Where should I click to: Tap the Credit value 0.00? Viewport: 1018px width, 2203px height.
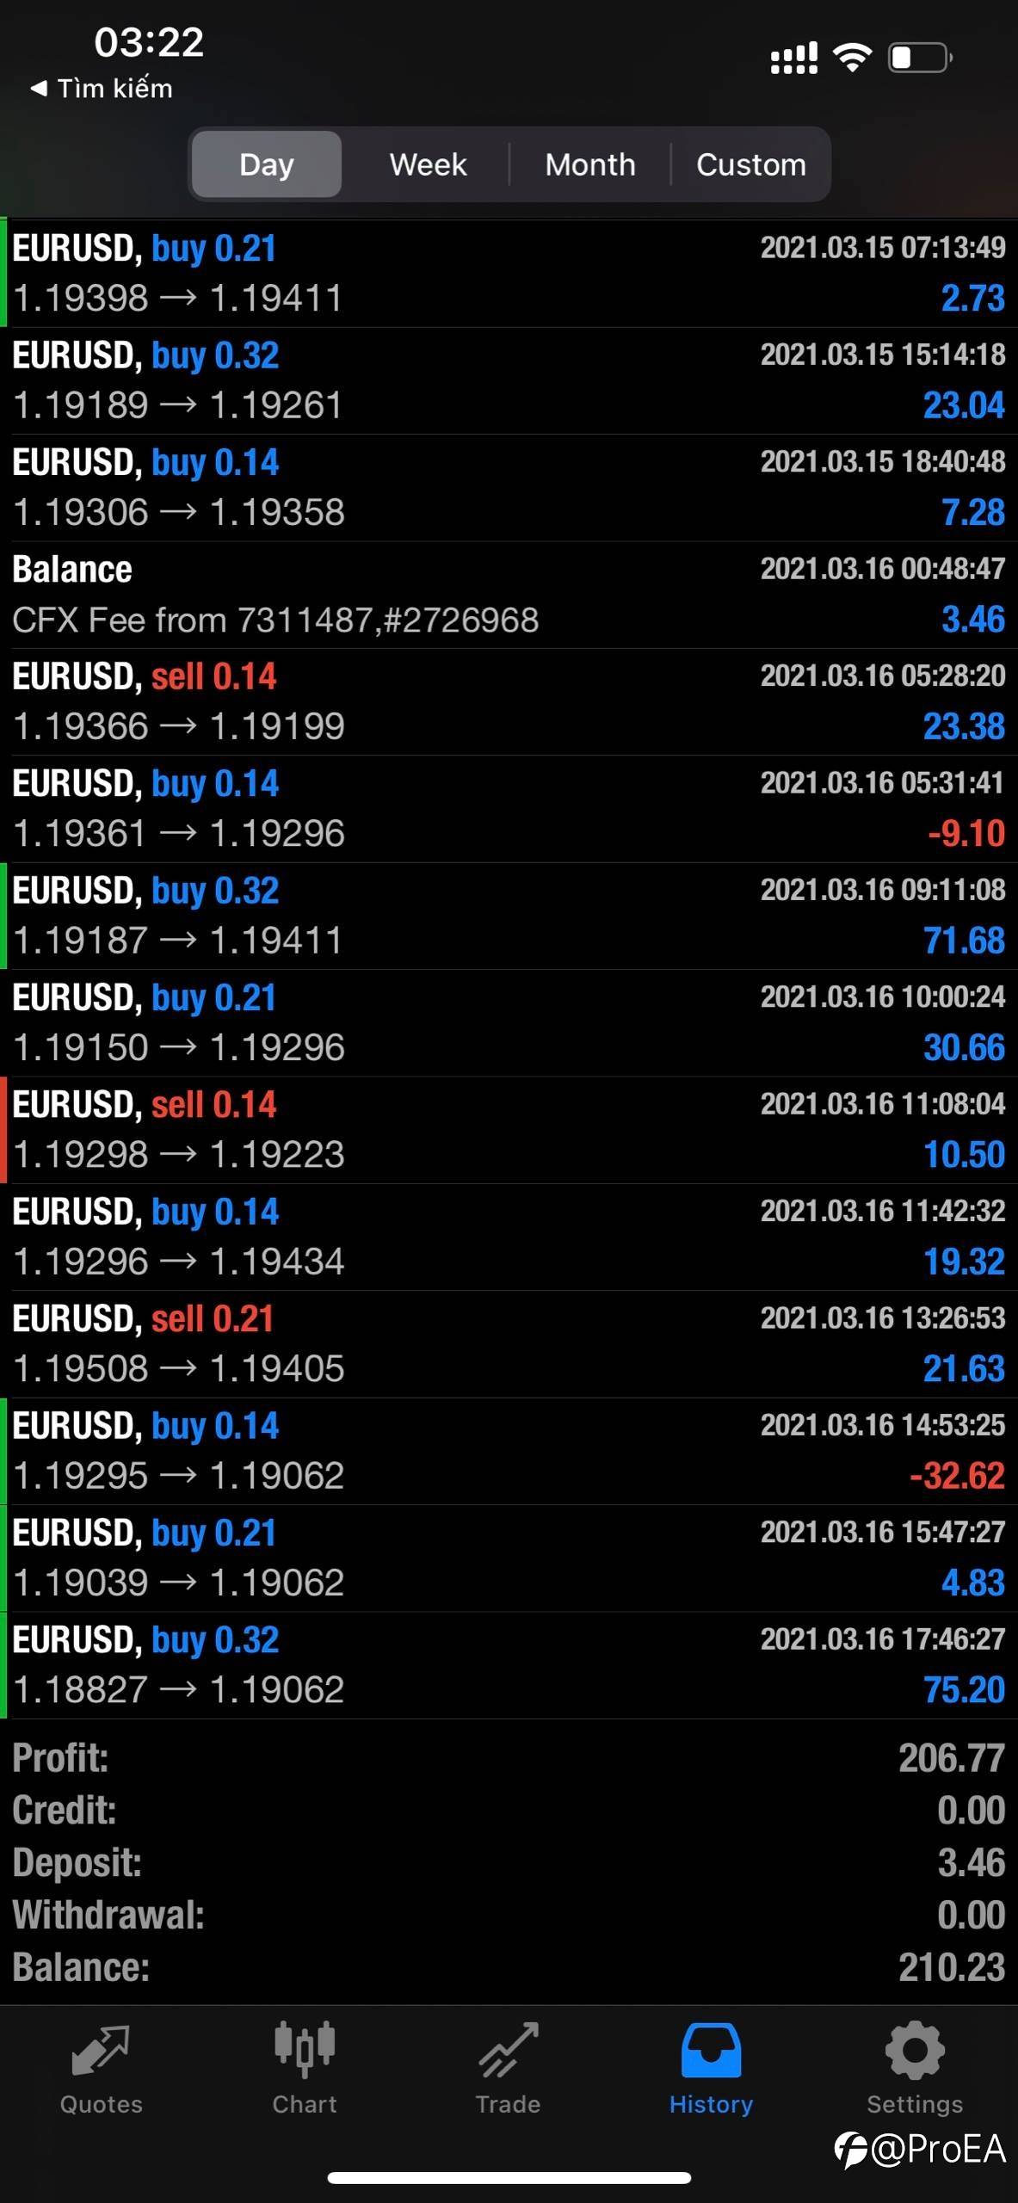(972, 1811)
